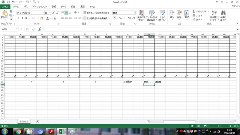Open the Name Box dropdown

pos(17,29)
